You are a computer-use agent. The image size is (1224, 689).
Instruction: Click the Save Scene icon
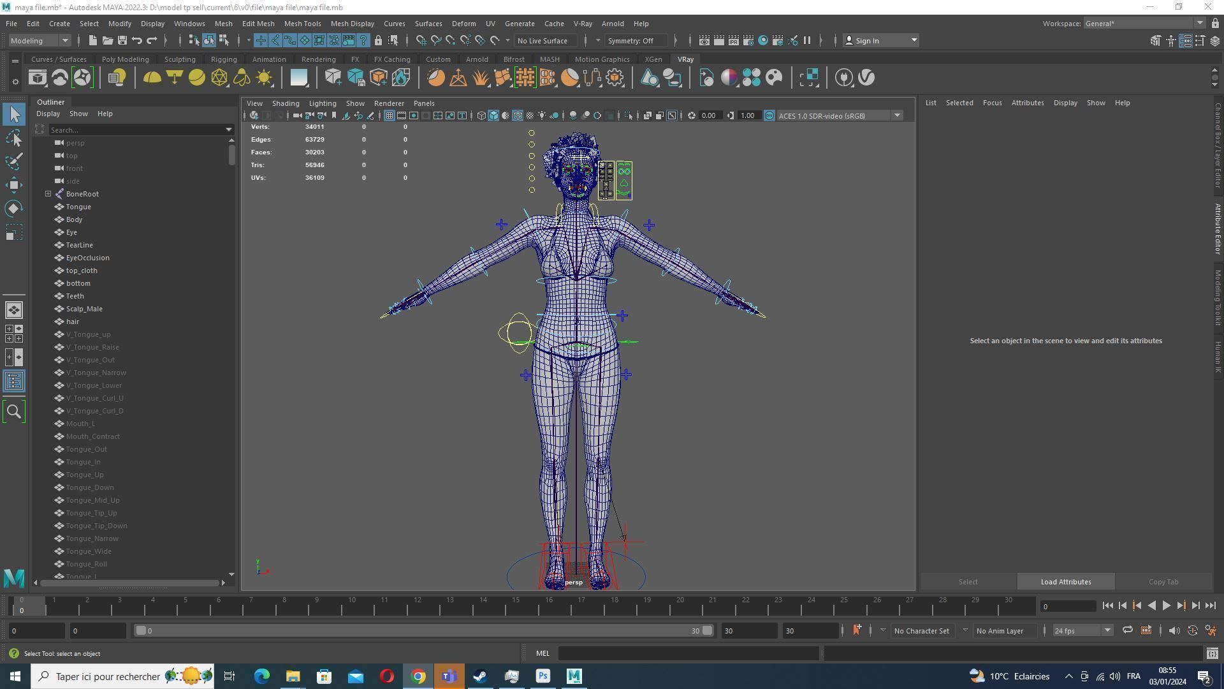point(122,40)
